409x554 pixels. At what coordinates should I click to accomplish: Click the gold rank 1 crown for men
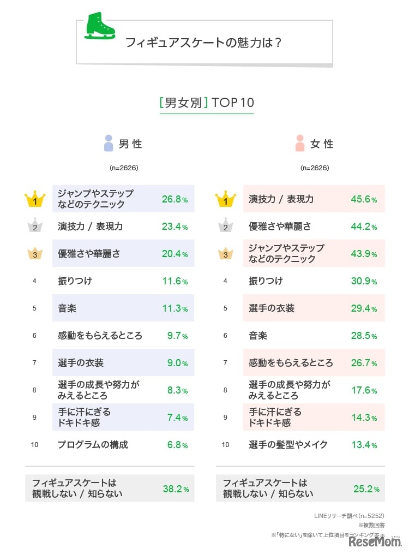tap(35, 199)
